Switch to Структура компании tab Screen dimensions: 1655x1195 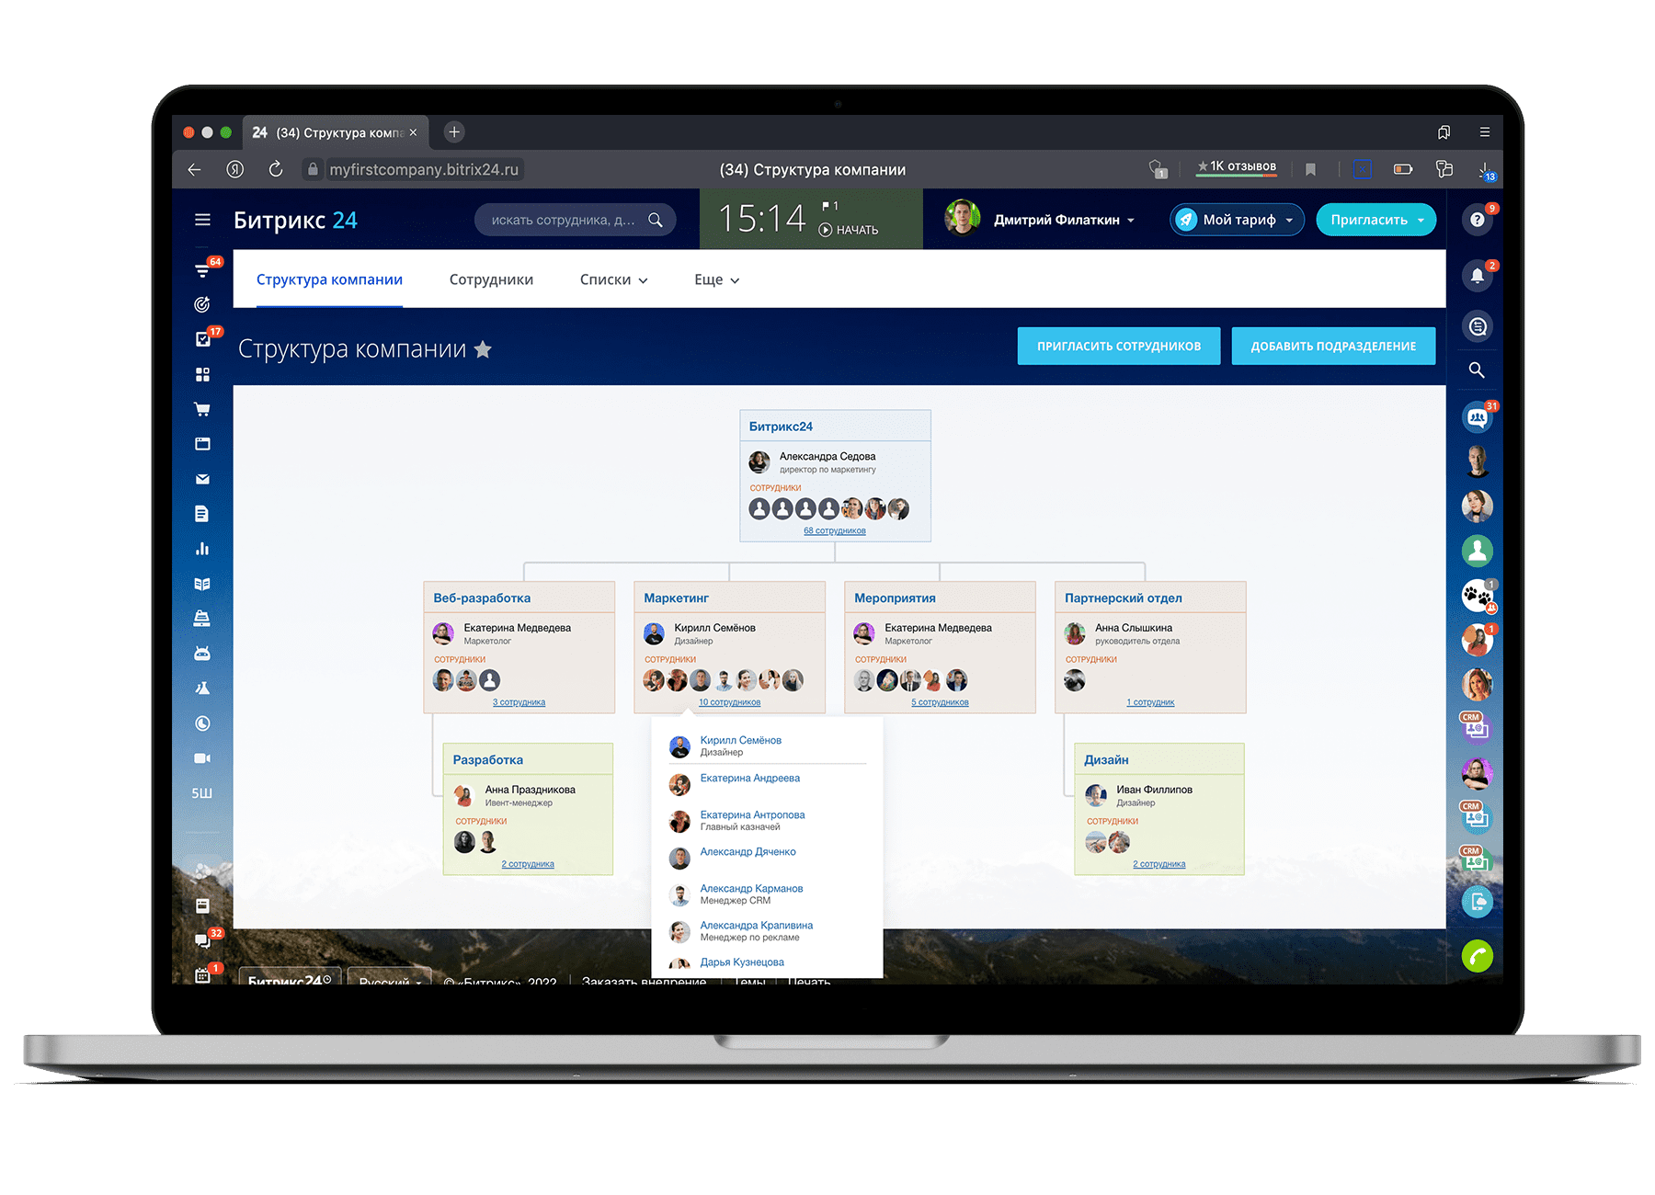pos(329,279)
